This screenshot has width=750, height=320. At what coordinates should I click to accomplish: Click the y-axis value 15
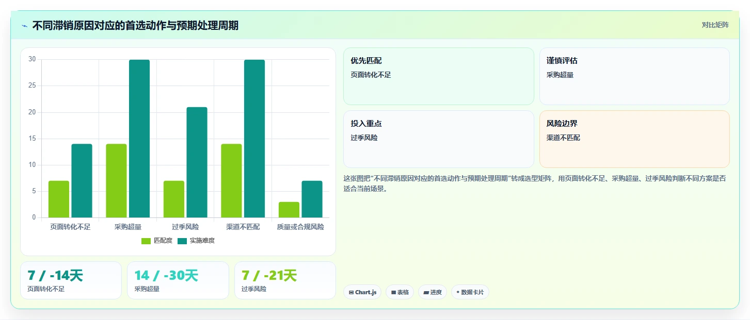point(32,138)
